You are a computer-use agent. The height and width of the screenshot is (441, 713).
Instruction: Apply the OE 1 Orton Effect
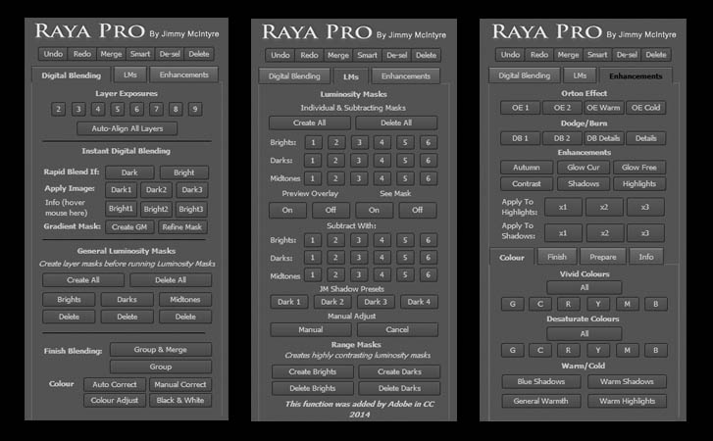[x=521, y=108]
